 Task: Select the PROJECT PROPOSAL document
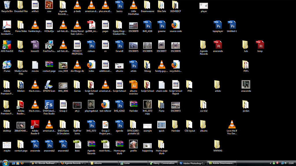pyautogui.click(x=77, y=45)
